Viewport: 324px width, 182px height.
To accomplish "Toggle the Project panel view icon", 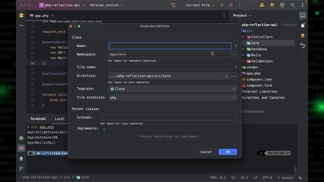I will 303,15.
